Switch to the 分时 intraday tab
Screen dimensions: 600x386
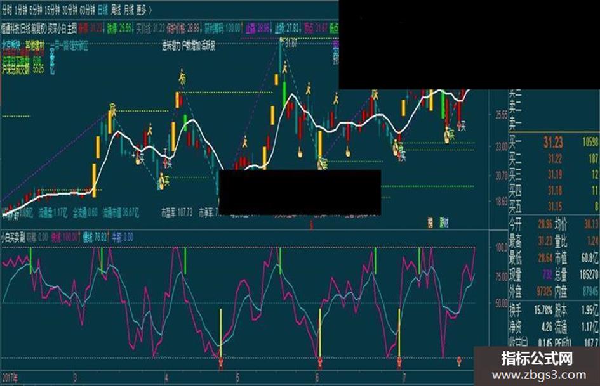pyautogui.click(x=7, y=10)
